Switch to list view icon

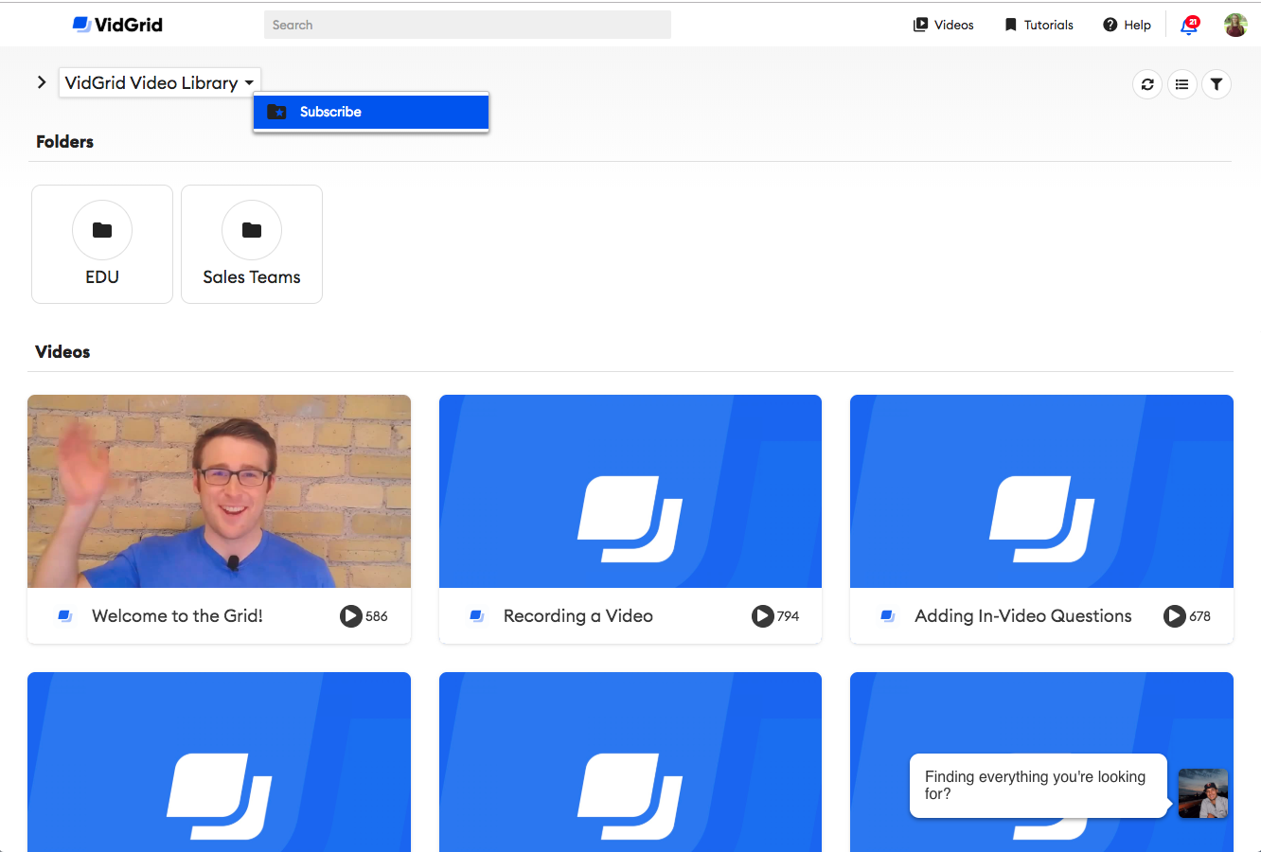pyautogui.click(x=1181, y=84)
